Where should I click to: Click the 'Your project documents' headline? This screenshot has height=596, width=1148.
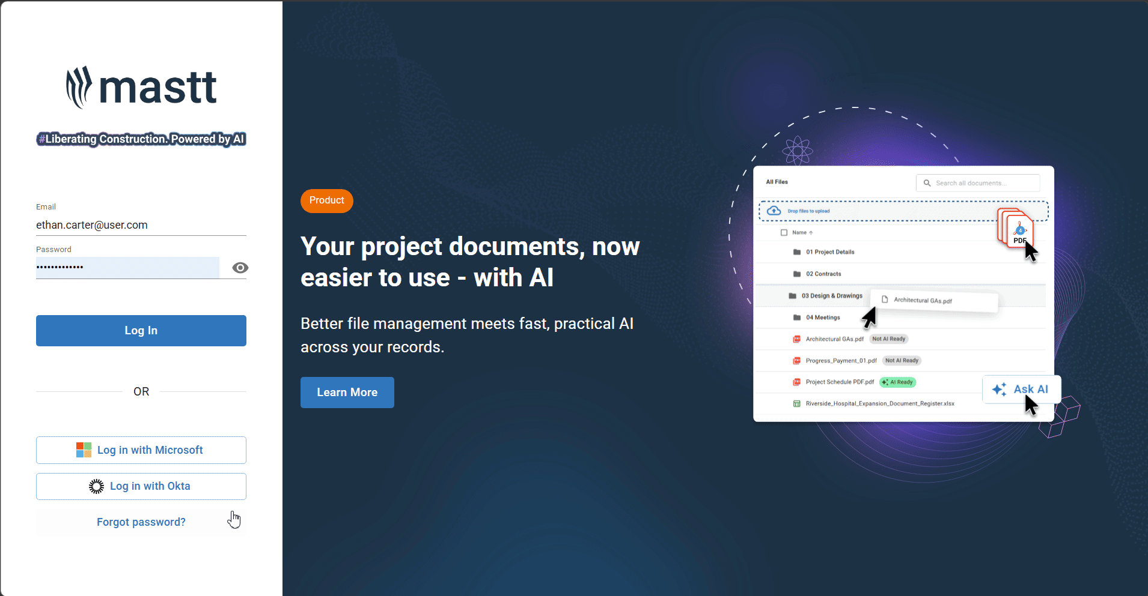470,262
